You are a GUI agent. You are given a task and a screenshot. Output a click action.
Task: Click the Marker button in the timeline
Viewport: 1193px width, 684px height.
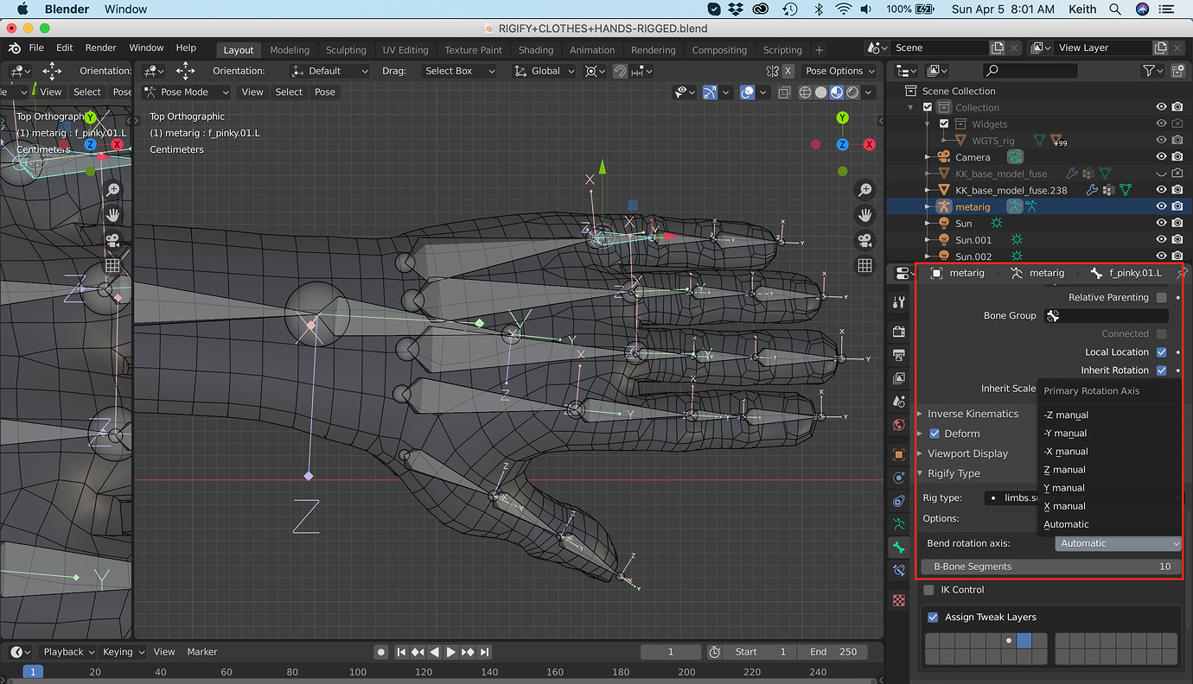click(202, 652)
